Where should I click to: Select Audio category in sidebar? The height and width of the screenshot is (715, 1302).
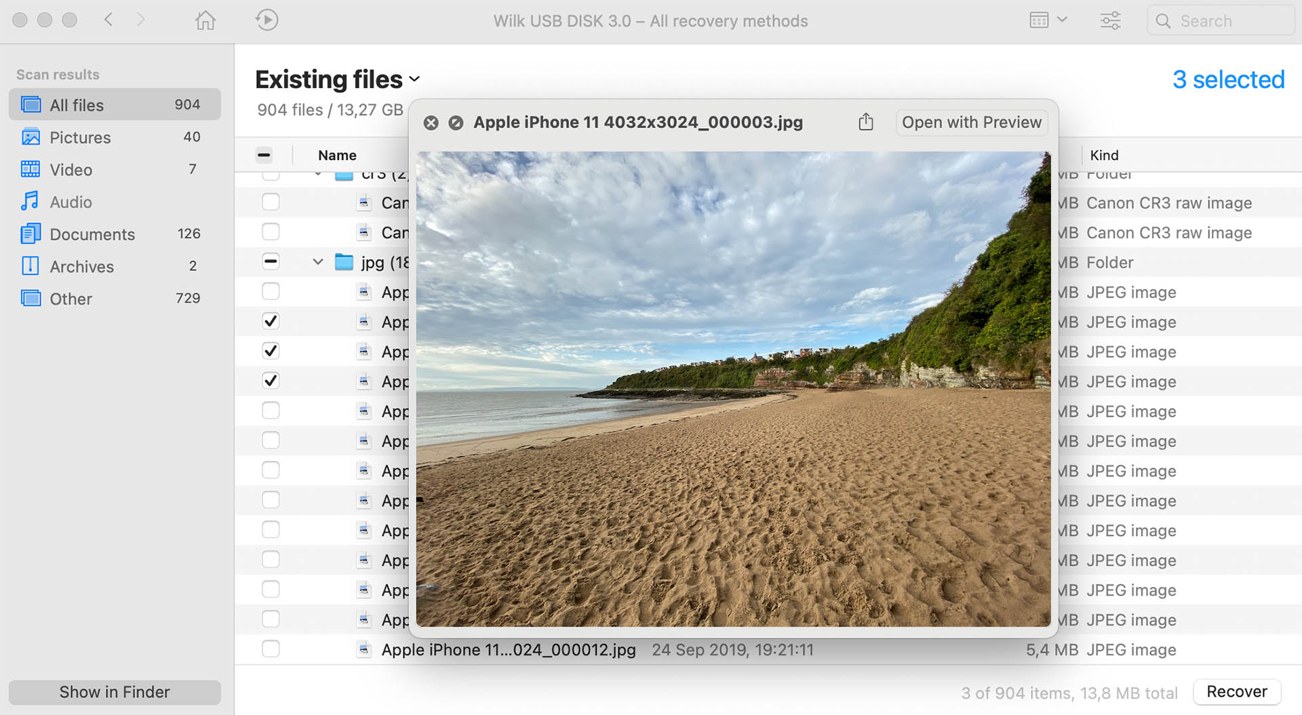point(115,202)
